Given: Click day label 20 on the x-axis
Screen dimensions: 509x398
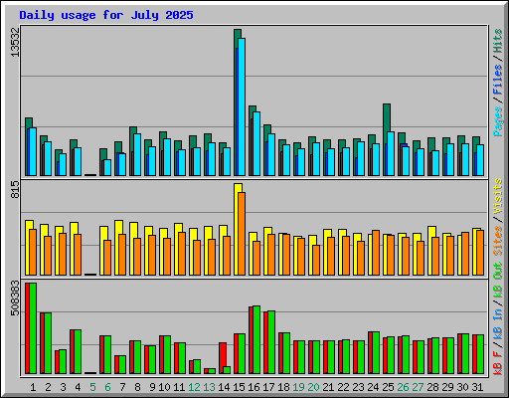Looking at the screenshot, I should click(313, 387).
